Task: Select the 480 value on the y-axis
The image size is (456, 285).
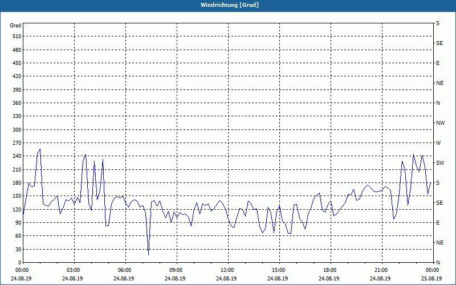Action: coord(18,50)
